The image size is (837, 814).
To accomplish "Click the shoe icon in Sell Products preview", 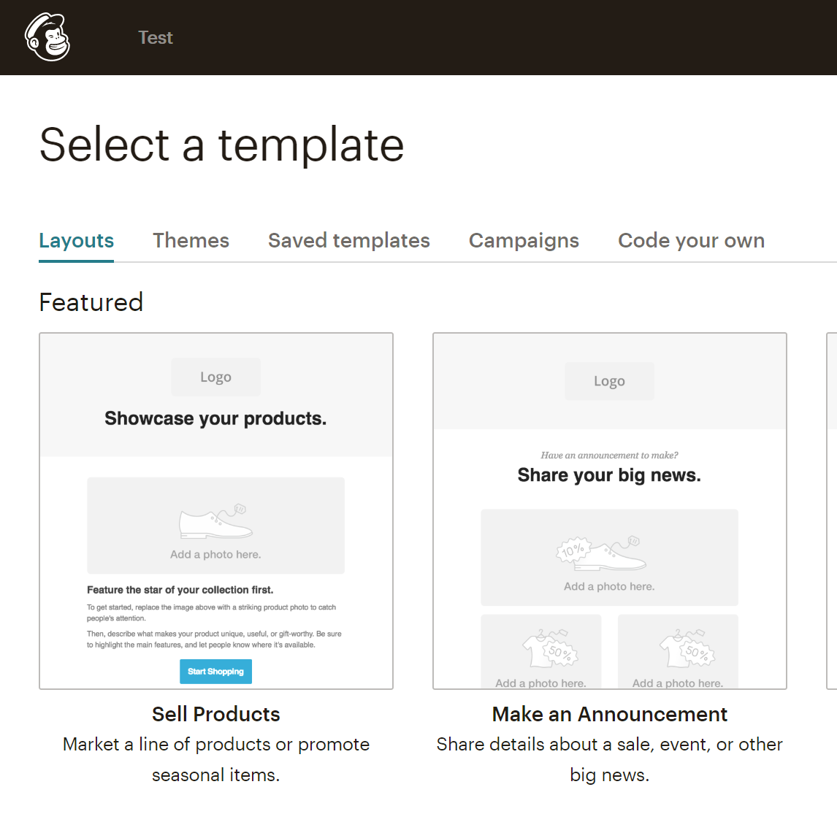I will [x=215, y=521].
